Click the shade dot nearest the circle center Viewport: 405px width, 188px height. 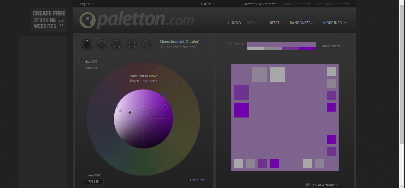click(x=144, y=111)
